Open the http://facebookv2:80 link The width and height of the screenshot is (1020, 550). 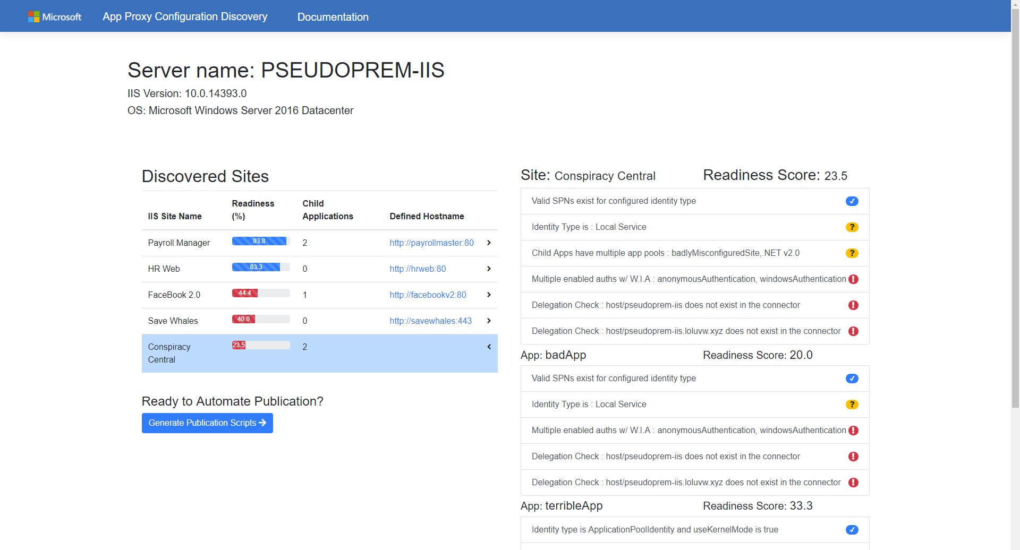coord(428,295)
